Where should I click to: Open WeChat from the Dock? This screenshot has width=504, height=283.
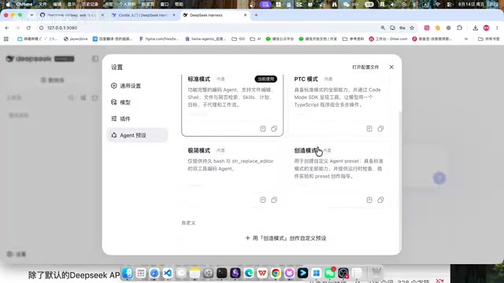[330, 274]
